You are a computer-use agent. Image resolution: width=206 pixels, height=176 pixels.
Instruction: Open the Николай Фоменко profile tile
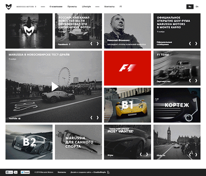point(127,31)
